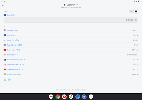The width and height of the screenshot is (142, 100).
Task: Change the Australian Dollar (AUD) target currency
Action: (14, 60)
